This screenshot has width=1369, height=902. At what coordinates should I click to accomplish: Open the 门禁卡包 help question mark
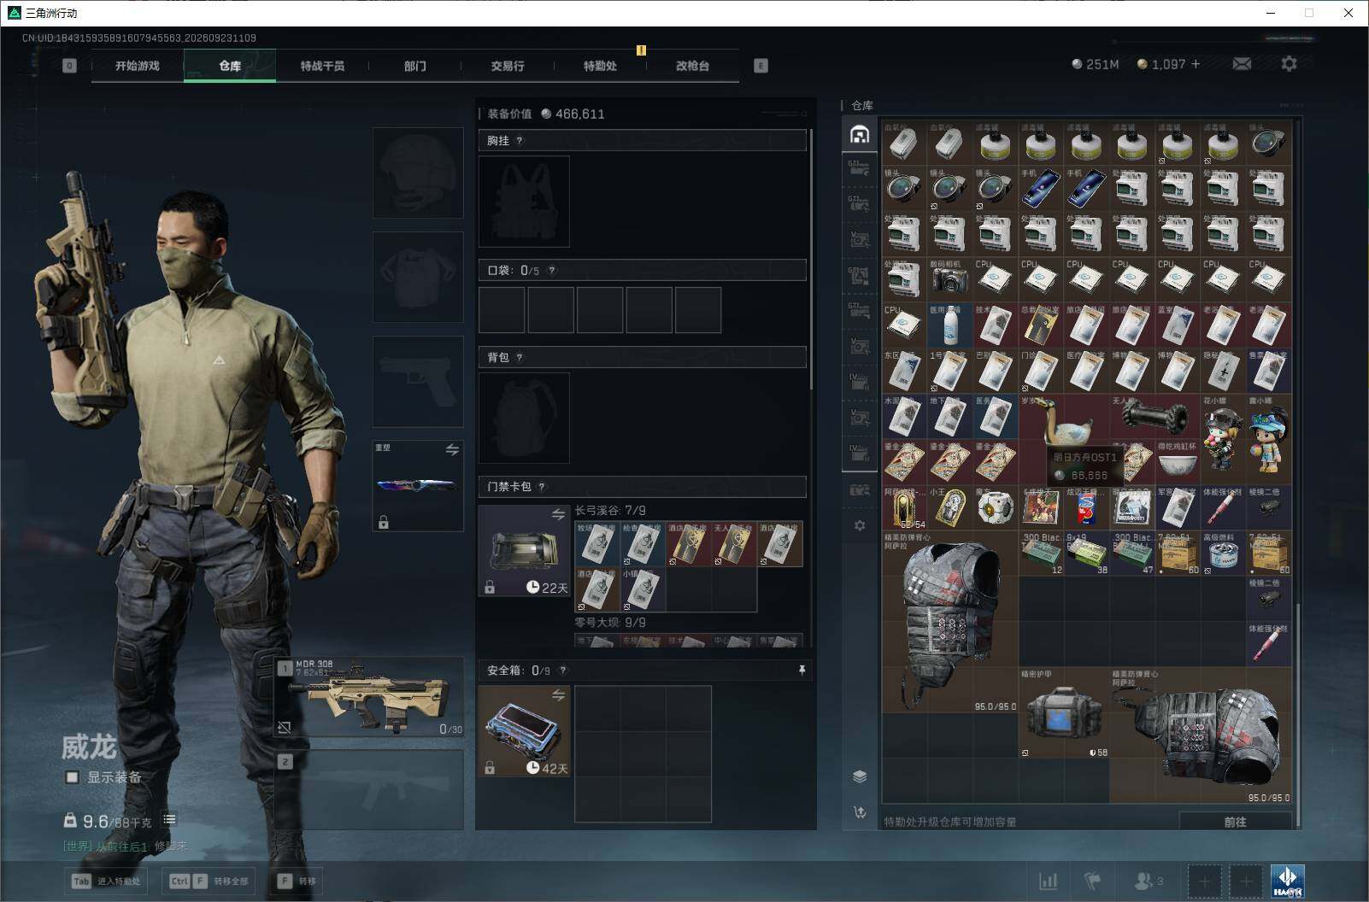542,487
